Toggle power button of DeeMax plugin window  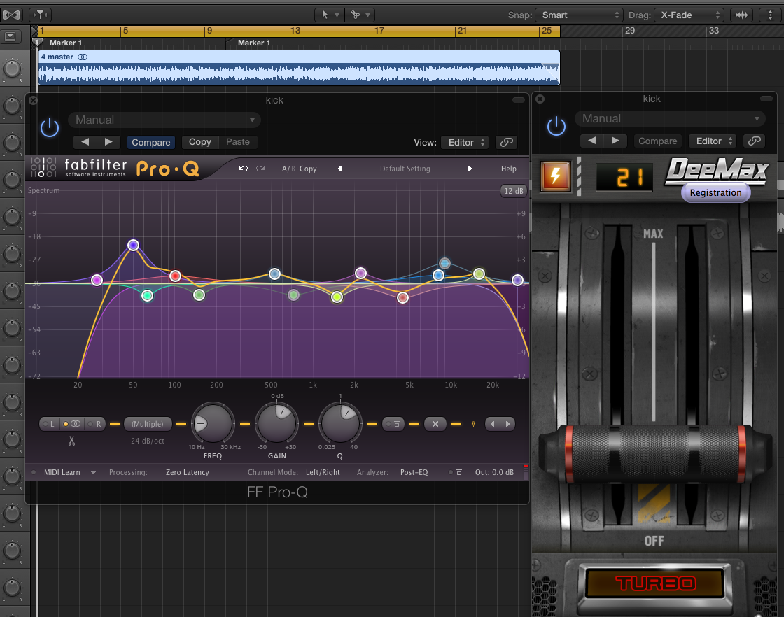(x=556, y=126)
